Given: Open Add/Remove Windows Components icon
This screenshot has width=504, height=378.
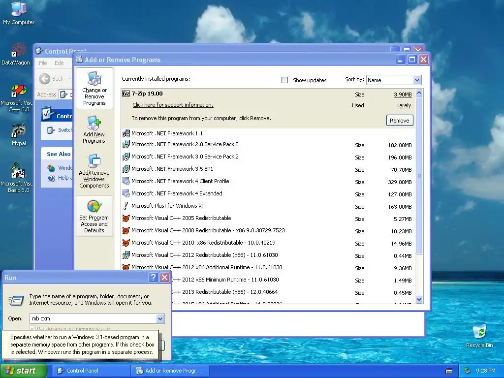Looking at the screenshot, I should click(94, 171).
